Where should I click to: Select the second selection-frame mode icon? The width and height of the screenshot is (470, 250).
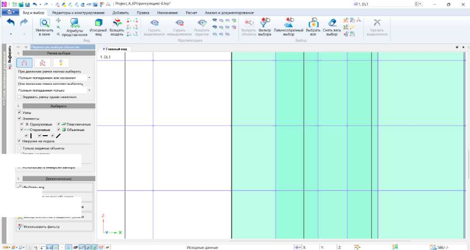coord(43,62)
